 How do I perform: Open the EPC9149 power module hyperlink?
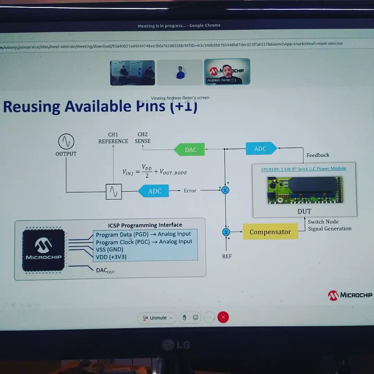coord(304,168)
